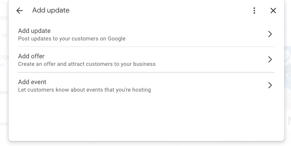This screenshot has height=146, width=291.
Task: Click the empty header space before the three-dot icon
Action: pyautogui.click(x=161, y=11)
